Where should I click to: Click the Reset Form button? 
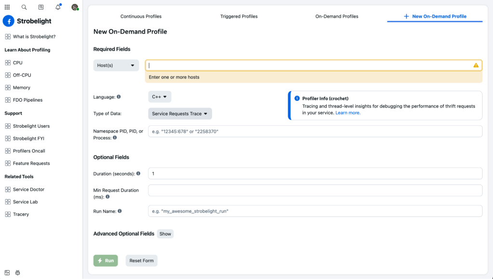141,261
